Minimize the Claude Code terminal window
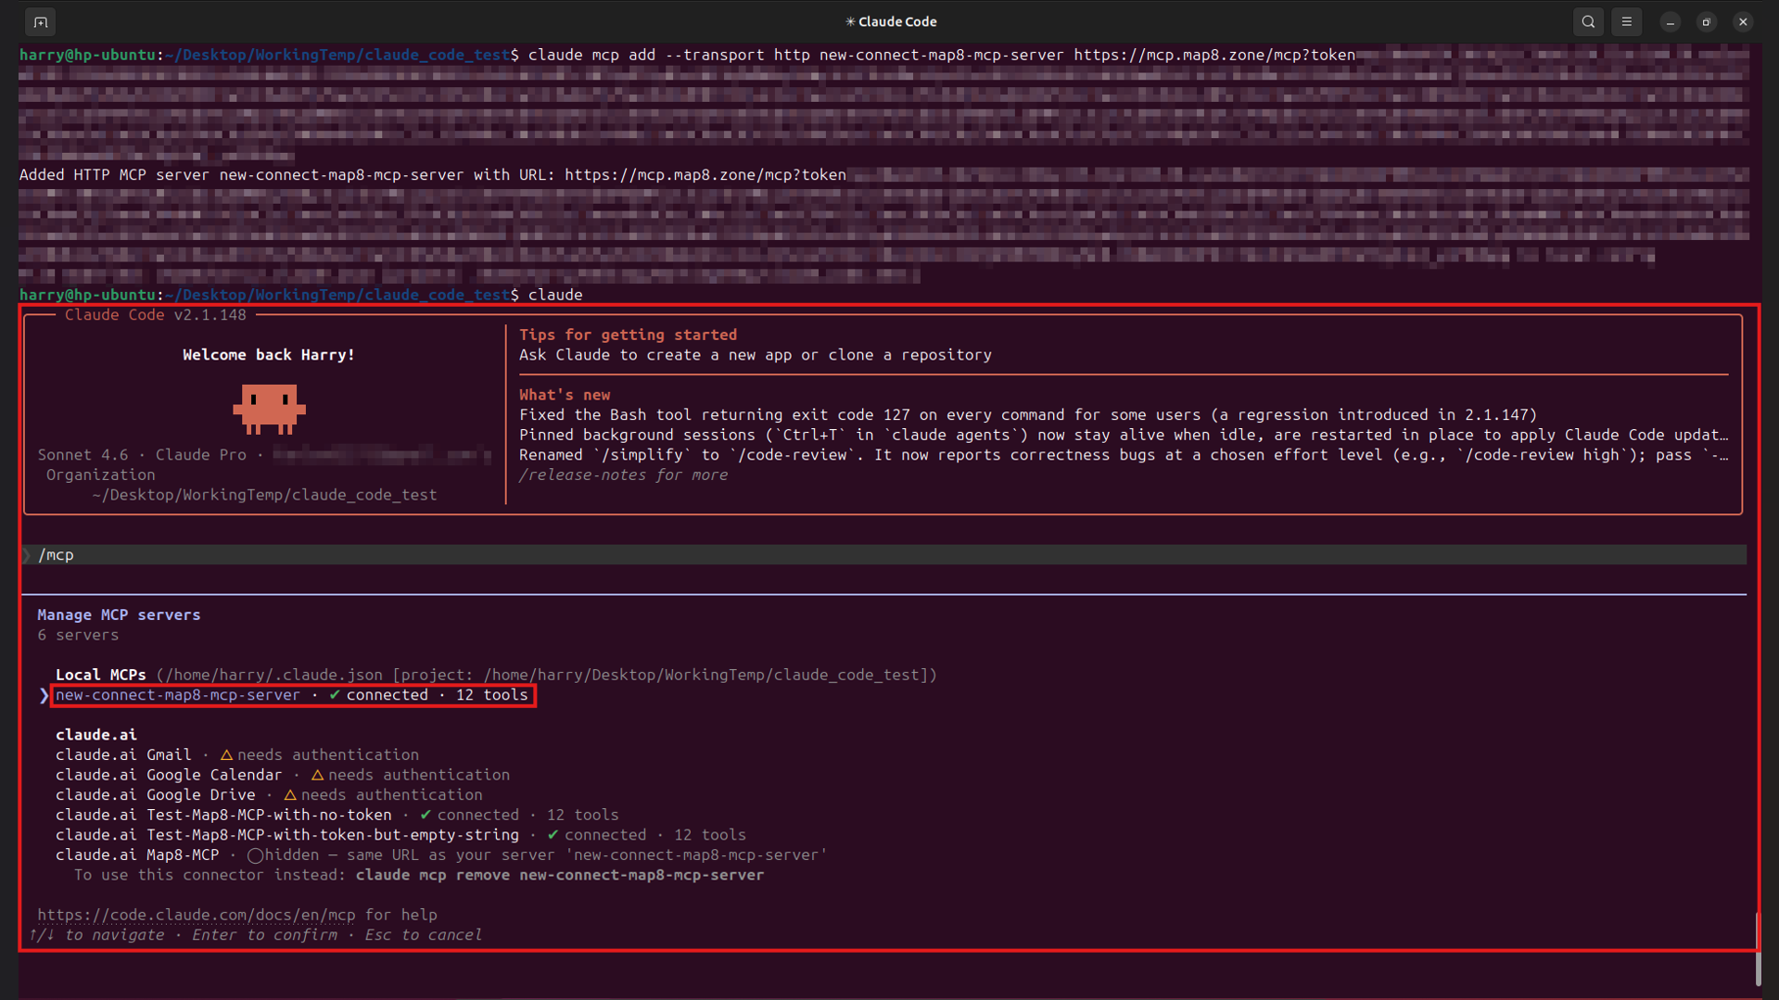 1670,21
